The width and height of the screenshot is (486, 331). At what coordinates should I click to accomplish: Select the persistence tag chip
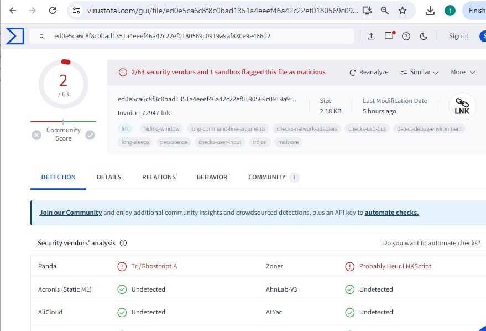pos(174,142)
